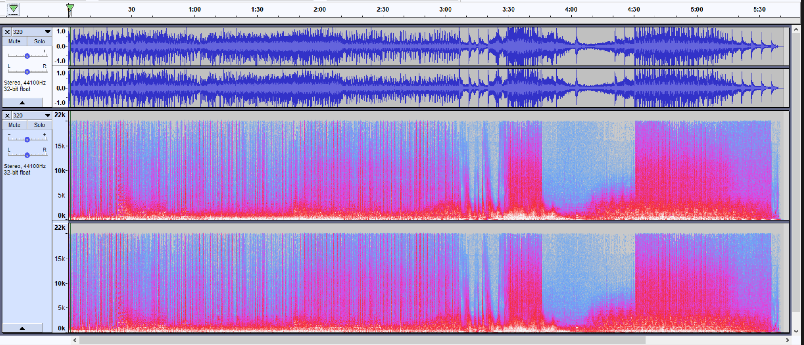Collapse the upper waveform track
The height and width of the screenshot is (345, 804).
(x=22, y=103)
